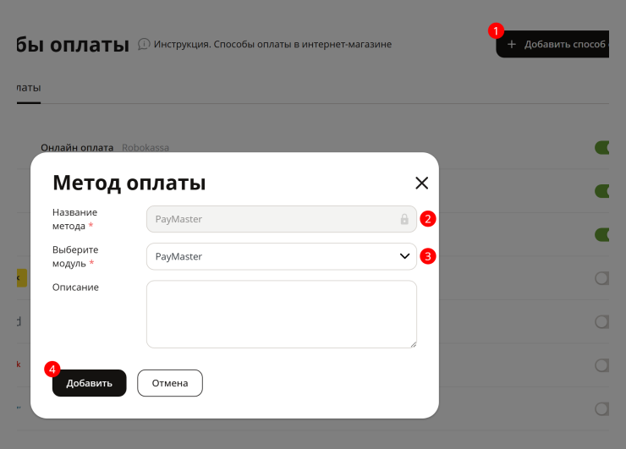Click the Отмена button
Screen dimensions: 626x449
[x=170, y=383]
